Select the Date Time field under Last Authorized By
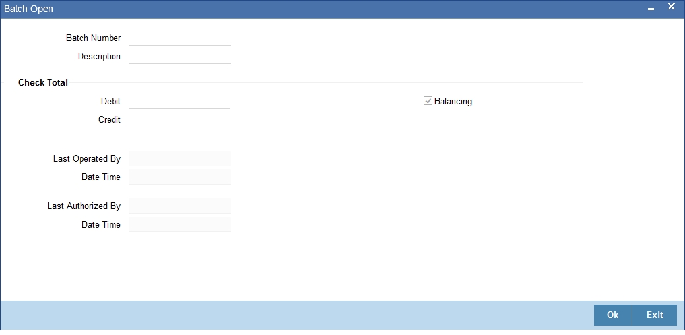Screen dimensions: 685x335 click(179, 224)
